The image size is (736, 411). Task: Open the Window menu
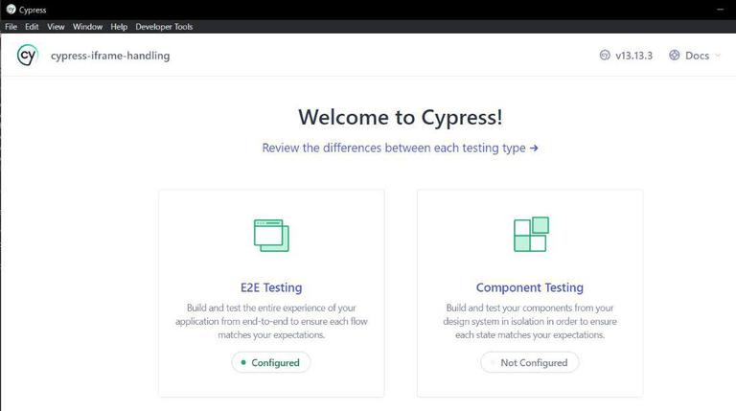pyautogui.click(x=87, y=27)
